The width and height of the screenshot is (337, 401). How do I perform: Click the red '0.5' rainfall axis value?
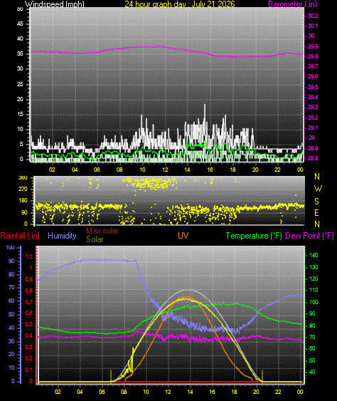[x=29, y=325]
